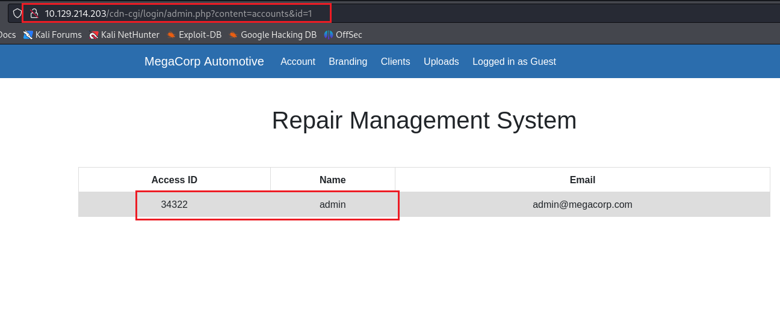The width and height of the screenshot is (780, 334).
Task: Click the Logged in as Guest text
Action: [x=514, y=61]
